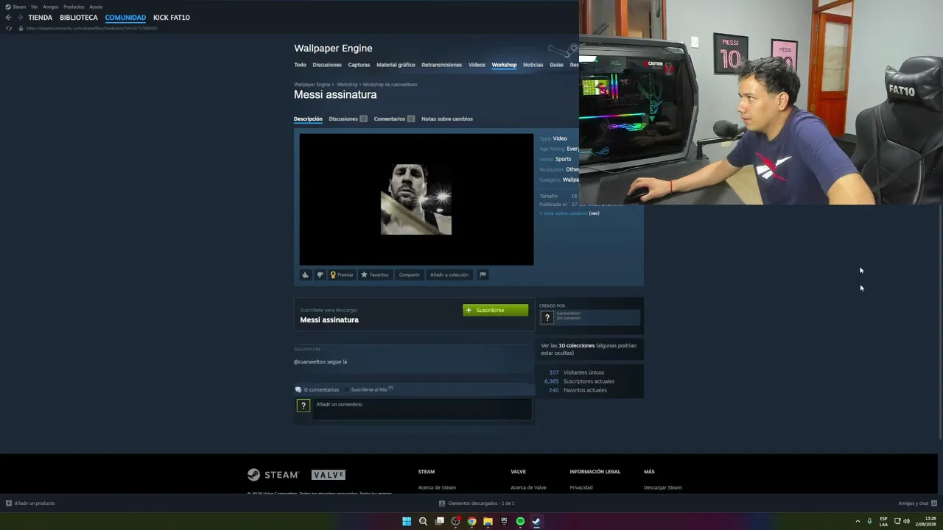Go back with the Steam back arrow
This screenshot has width=943, height=530.
coord(8,18)
